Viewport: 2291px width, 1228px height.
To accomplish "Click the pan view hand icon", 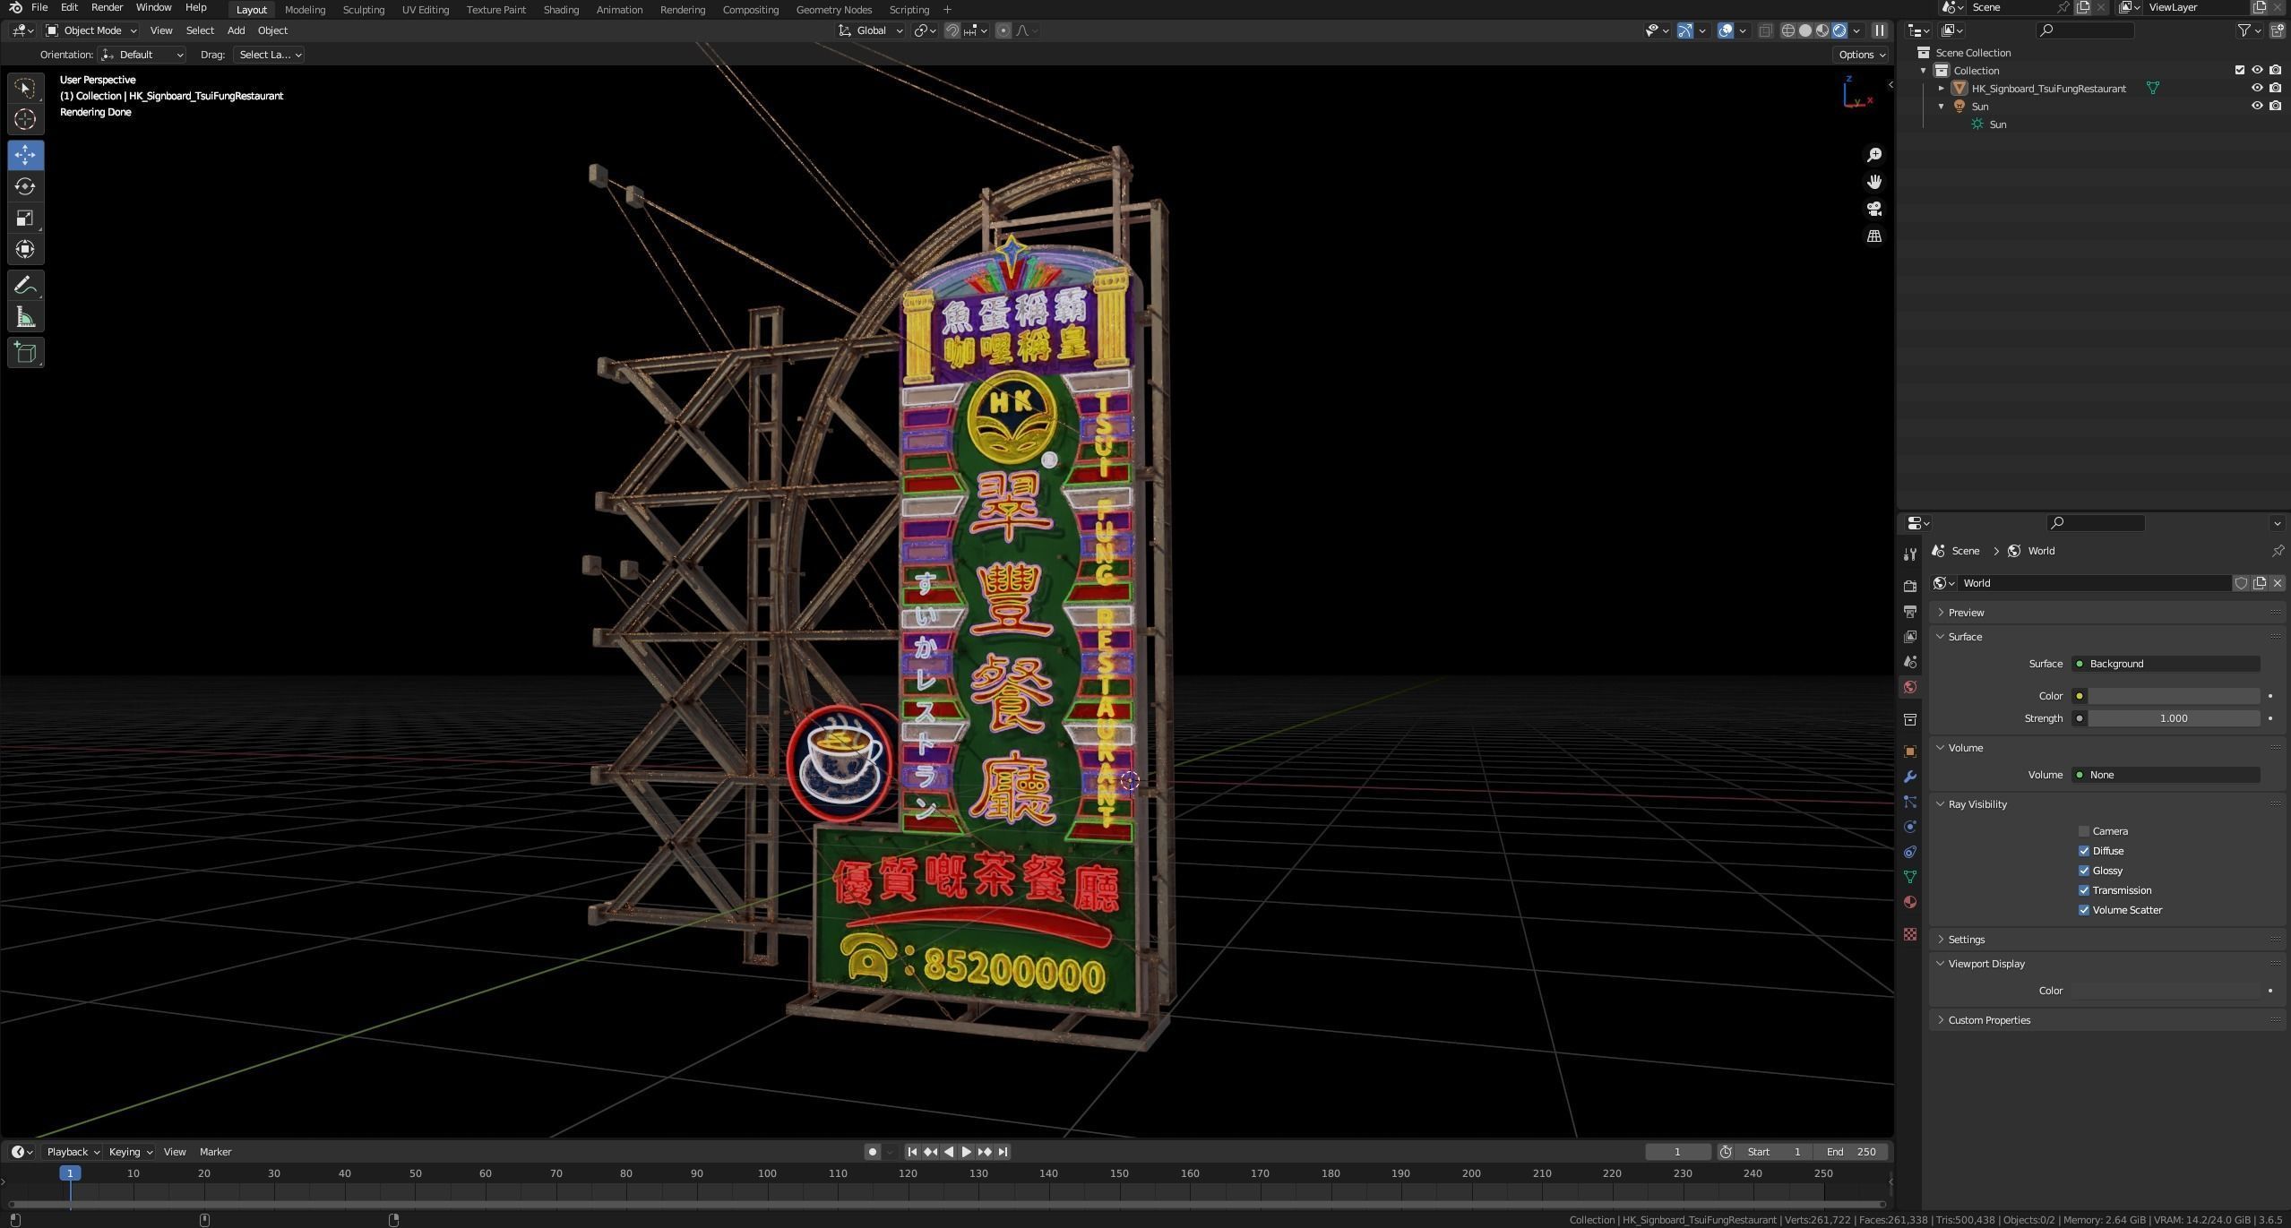I will 1873,182.
